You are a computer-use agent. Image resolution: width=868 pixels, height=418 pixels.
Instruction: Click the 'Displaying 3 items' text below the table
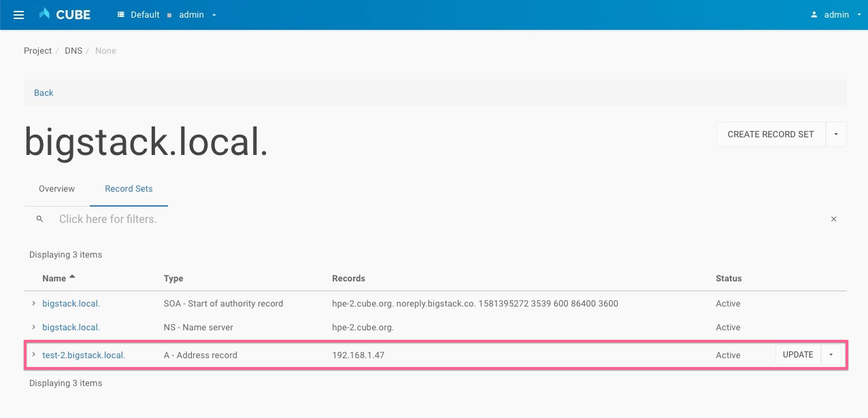(x=65, y=383)
